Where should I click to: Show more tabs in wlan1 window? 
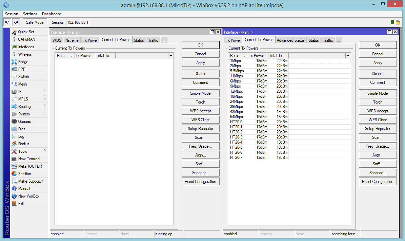point(339,40)
